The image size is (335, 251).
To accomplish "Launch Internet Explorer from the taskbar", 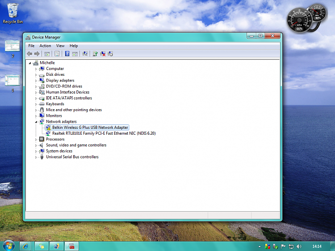I will click(25, 246).
